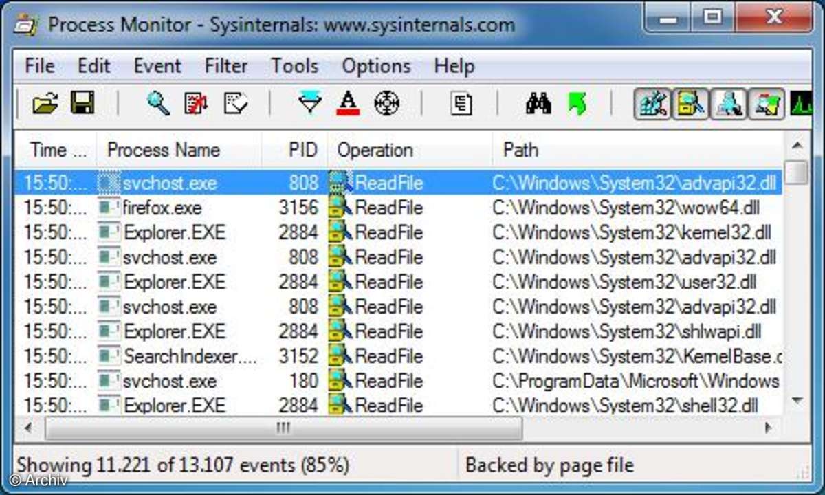Screen dimensions: 825x495
Task: Click the Process Monitor title bar icon
Action: click(x=25, y=24)
